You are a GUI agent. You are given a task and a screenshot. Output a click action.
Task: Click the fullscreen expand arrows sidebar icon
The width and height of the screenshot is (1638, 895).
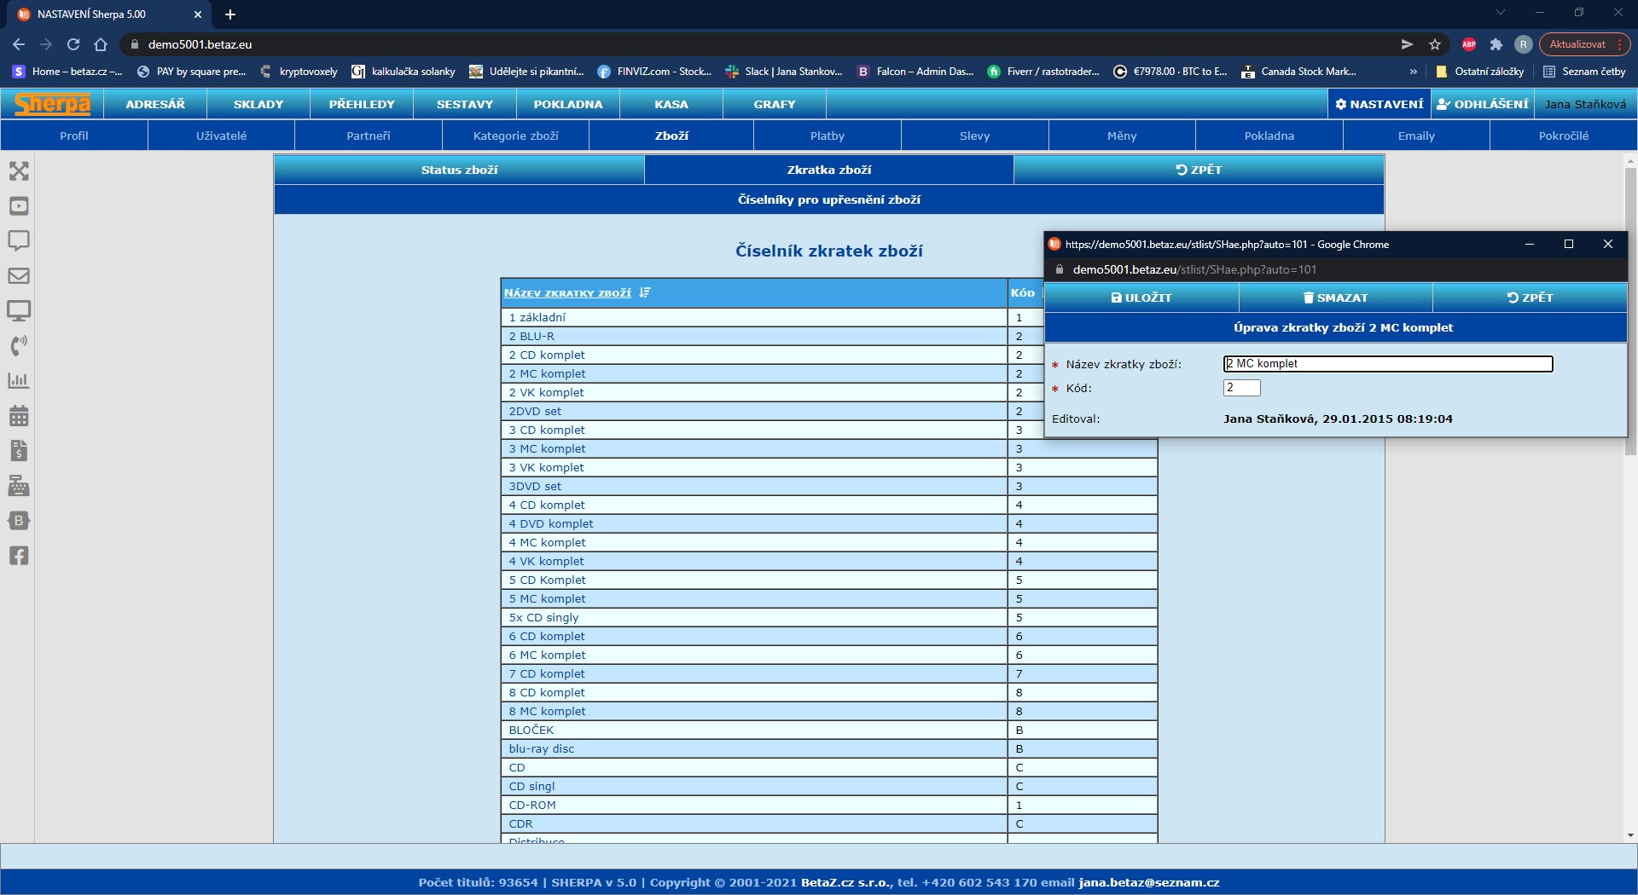pos(19,171)
